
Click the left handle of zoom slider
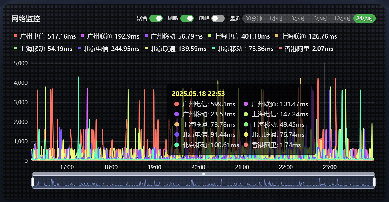(x=33, y=182)
